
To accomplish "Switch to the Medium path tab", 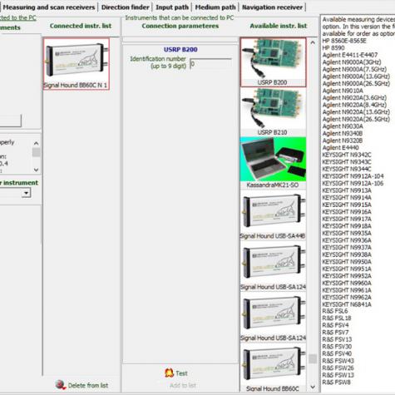I will (x=215, y=7).
